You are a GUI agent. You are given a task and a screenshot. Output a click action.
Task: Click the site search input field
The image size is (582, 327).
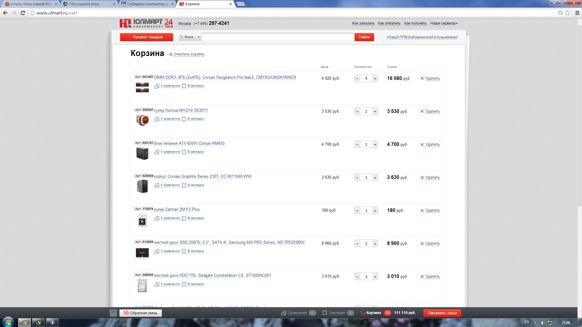[278, 37]
